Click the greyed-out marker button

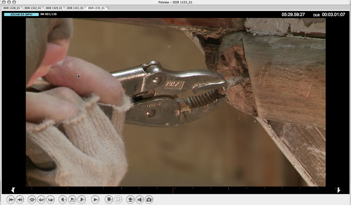click(118, 200)
